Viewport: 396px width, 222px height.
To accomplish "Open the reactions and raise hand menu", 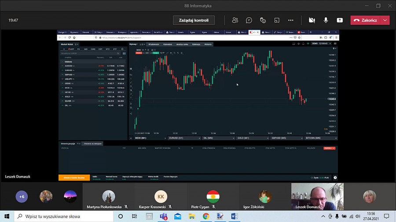I will coord(263,20).
